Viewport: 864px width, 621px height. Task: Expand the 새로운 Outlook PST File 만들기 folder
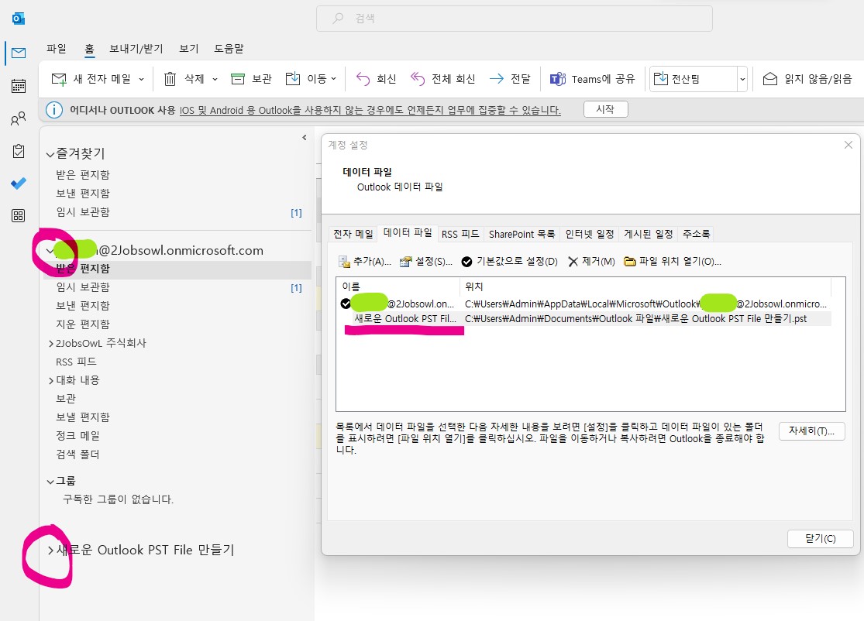coord(49,550)
